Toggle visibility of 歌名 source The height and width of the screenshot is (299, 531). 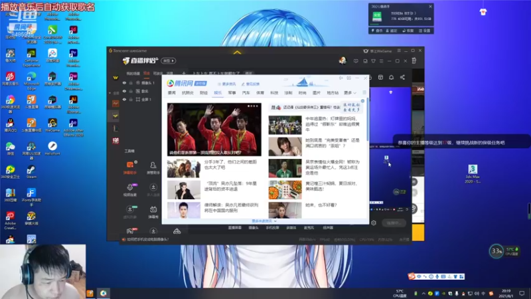point(124,91)
